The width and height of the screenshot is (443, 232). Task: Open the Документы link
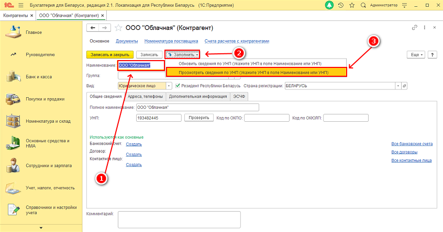pos(127,41)
